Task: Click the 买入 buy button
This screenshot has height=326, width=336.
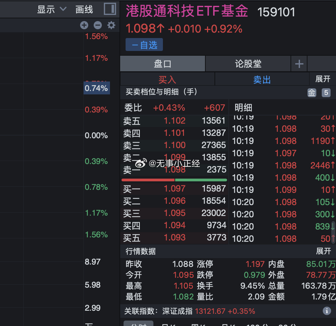Action: pos(167,79)
